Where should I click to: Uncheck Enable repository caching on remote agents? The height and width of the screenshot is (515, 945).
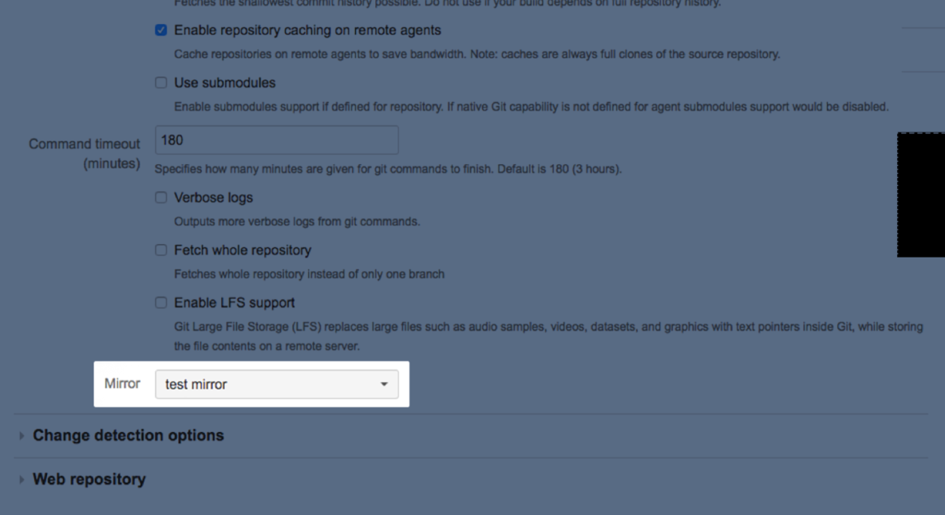[160, 29]
